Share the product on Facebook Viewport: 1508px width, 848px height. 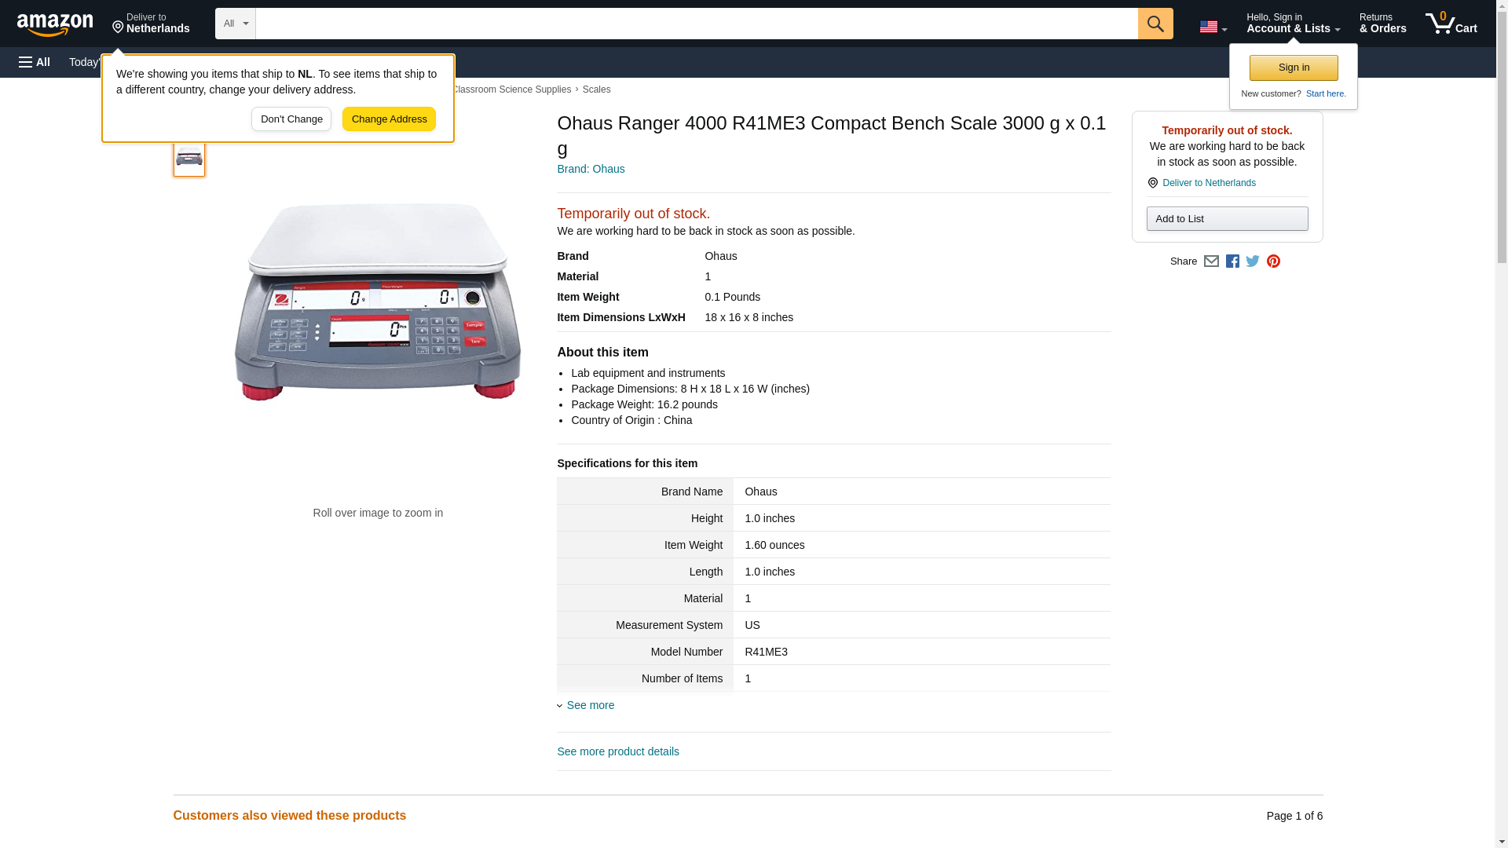pos(1232,261)
